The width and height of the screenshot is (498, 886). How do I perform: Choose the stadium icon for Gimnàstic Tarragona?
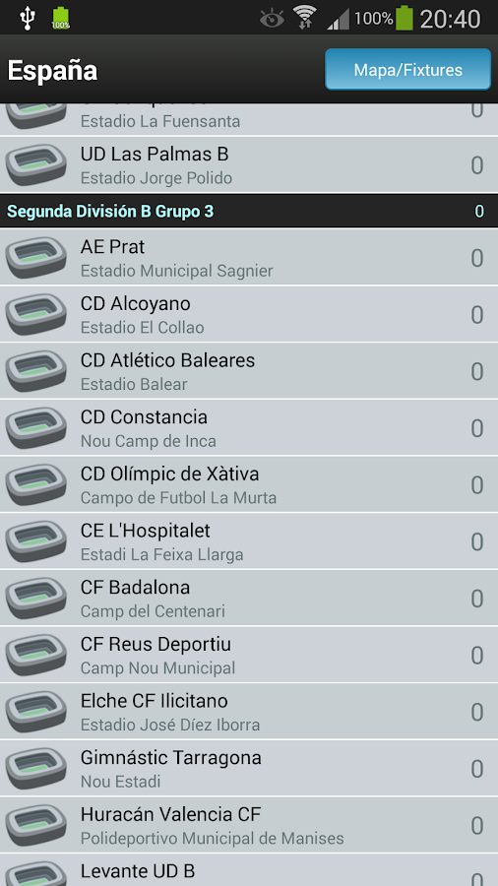[x=36, y=769]
